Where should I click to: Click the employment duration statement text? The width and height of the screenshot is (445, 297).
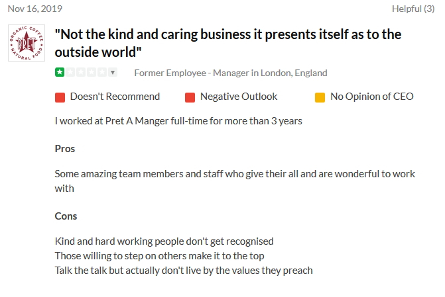point(178,121)
